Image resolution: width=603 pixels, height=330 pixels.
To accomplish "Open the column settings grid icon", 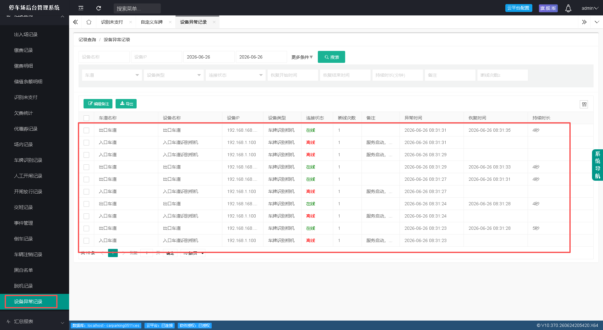I will click(x=584, y=104).
